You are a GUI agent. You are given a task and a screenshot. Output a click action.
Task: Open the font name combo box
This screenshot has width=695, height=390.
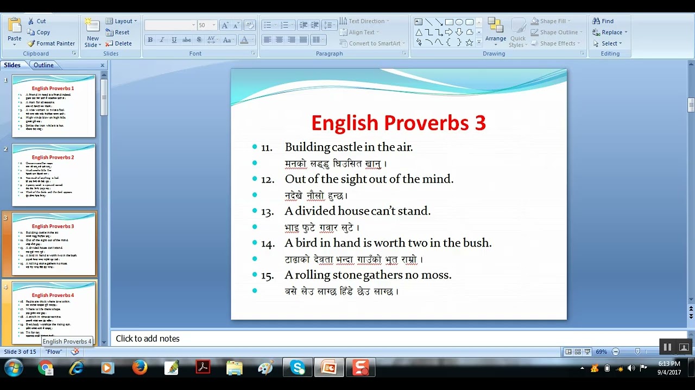(x=170, y=25)
